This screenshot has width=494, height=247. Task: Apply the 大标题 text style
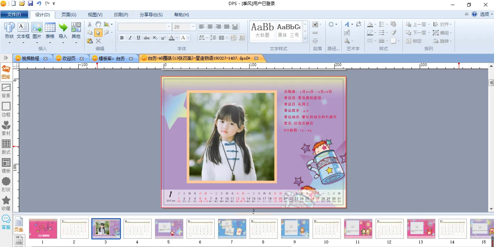tap(263, 30)
